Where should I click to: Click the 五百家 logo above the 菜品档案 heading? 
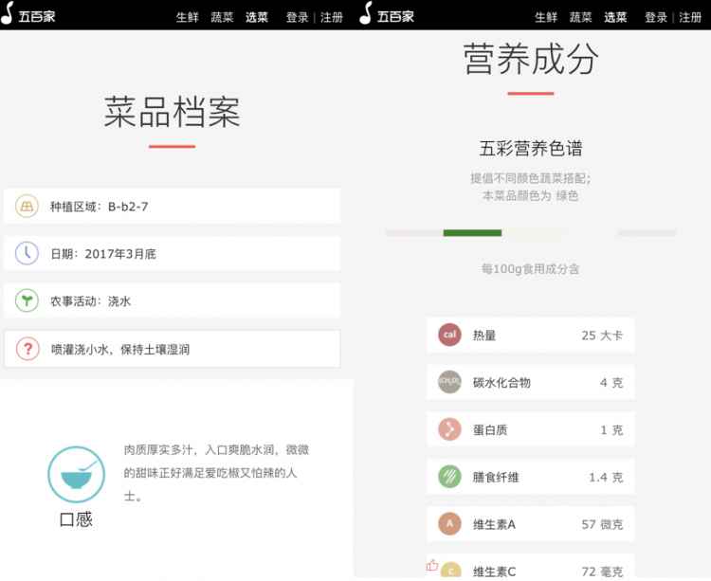pos(28,15)
